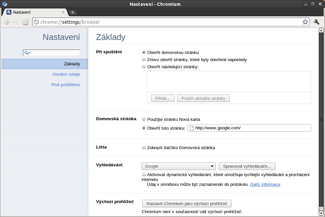Enable "Zobrazit tlačítko Domovská stránka" checkbox
Image resolution: width=325 pixels, height=217 pixels.
[x=144, y=147]
